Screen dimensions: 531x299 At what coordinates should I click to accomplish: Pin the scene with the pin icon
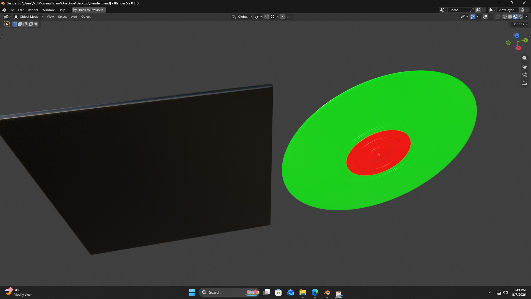coord(472,10)
